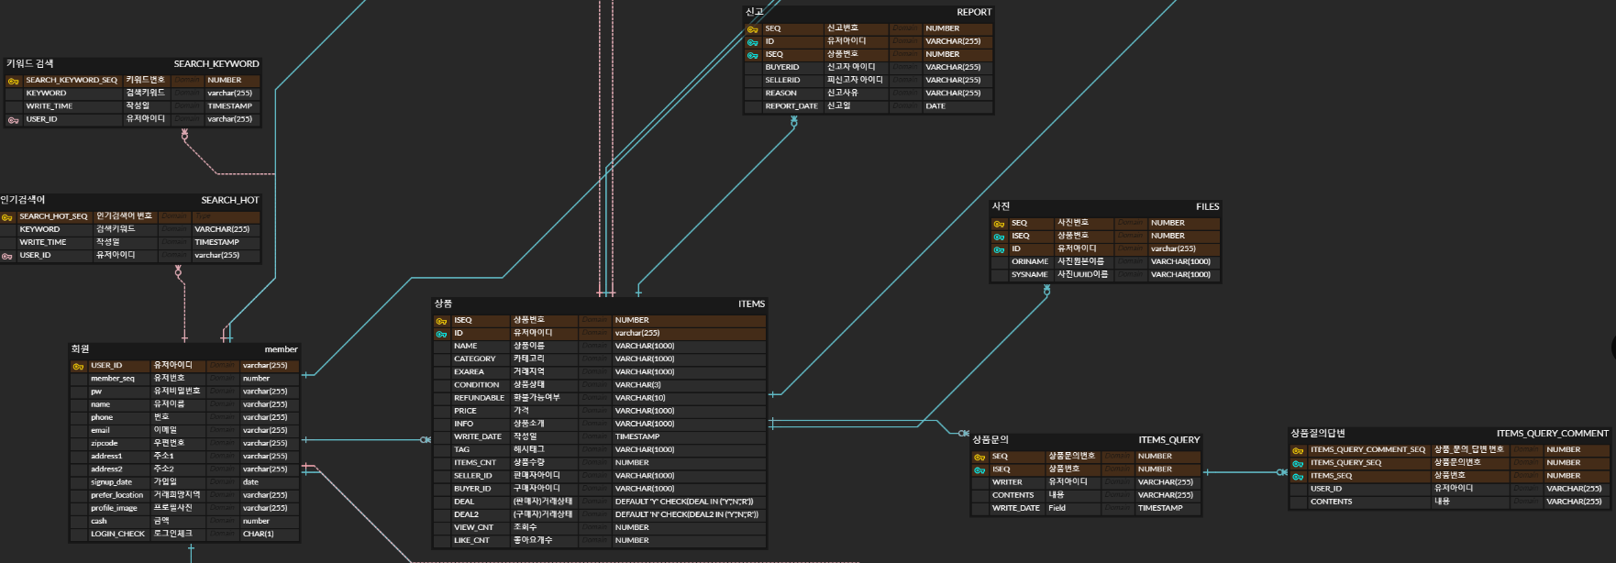Viewport: 1616px width, 563px height.
Task: Click the USER_ID column in ITEMS_QUERY_COMMENT
Action: click(1326, 489)
